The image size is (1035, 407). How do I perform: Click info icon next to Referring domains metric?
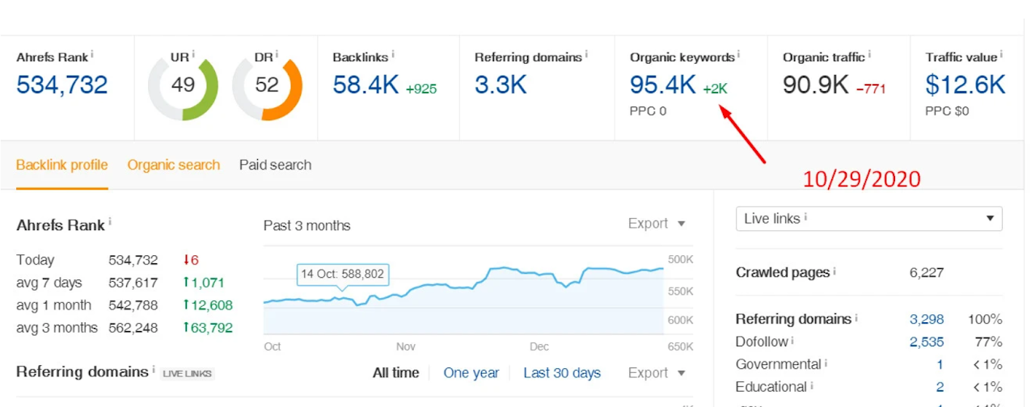pos(586,54)
